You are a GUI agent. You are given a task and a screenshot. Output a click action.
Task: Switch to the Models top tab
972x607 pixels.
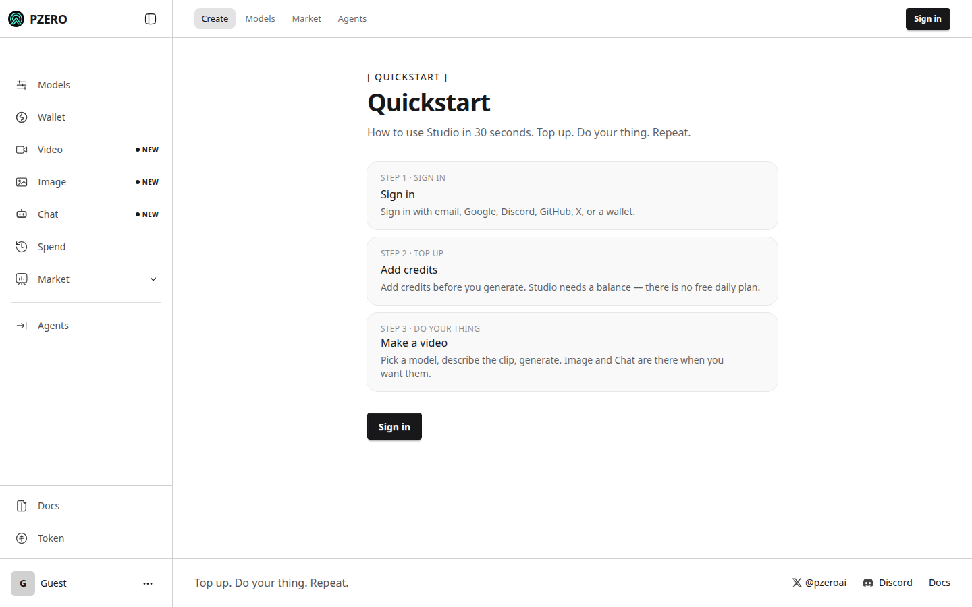[x=260, y=19]
